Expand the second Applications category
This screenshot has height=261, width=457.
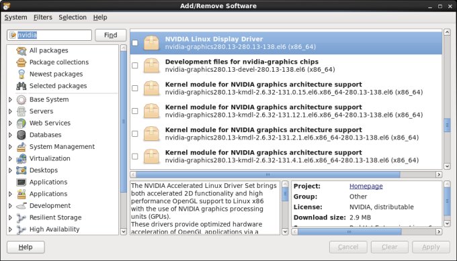pos(11,194)
